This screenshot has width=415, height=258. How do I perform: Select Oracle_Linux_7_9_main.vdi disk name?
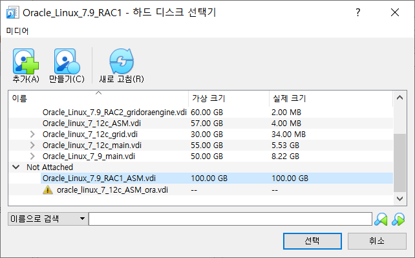pos(89,156)
